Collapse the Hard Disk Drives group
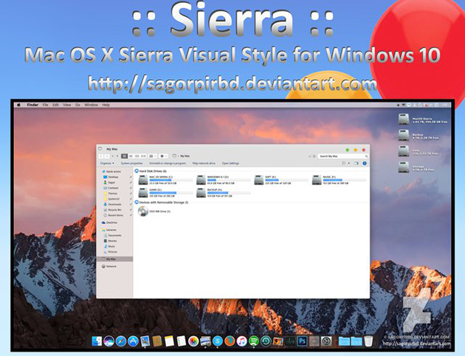 click(x=137, y=171)
